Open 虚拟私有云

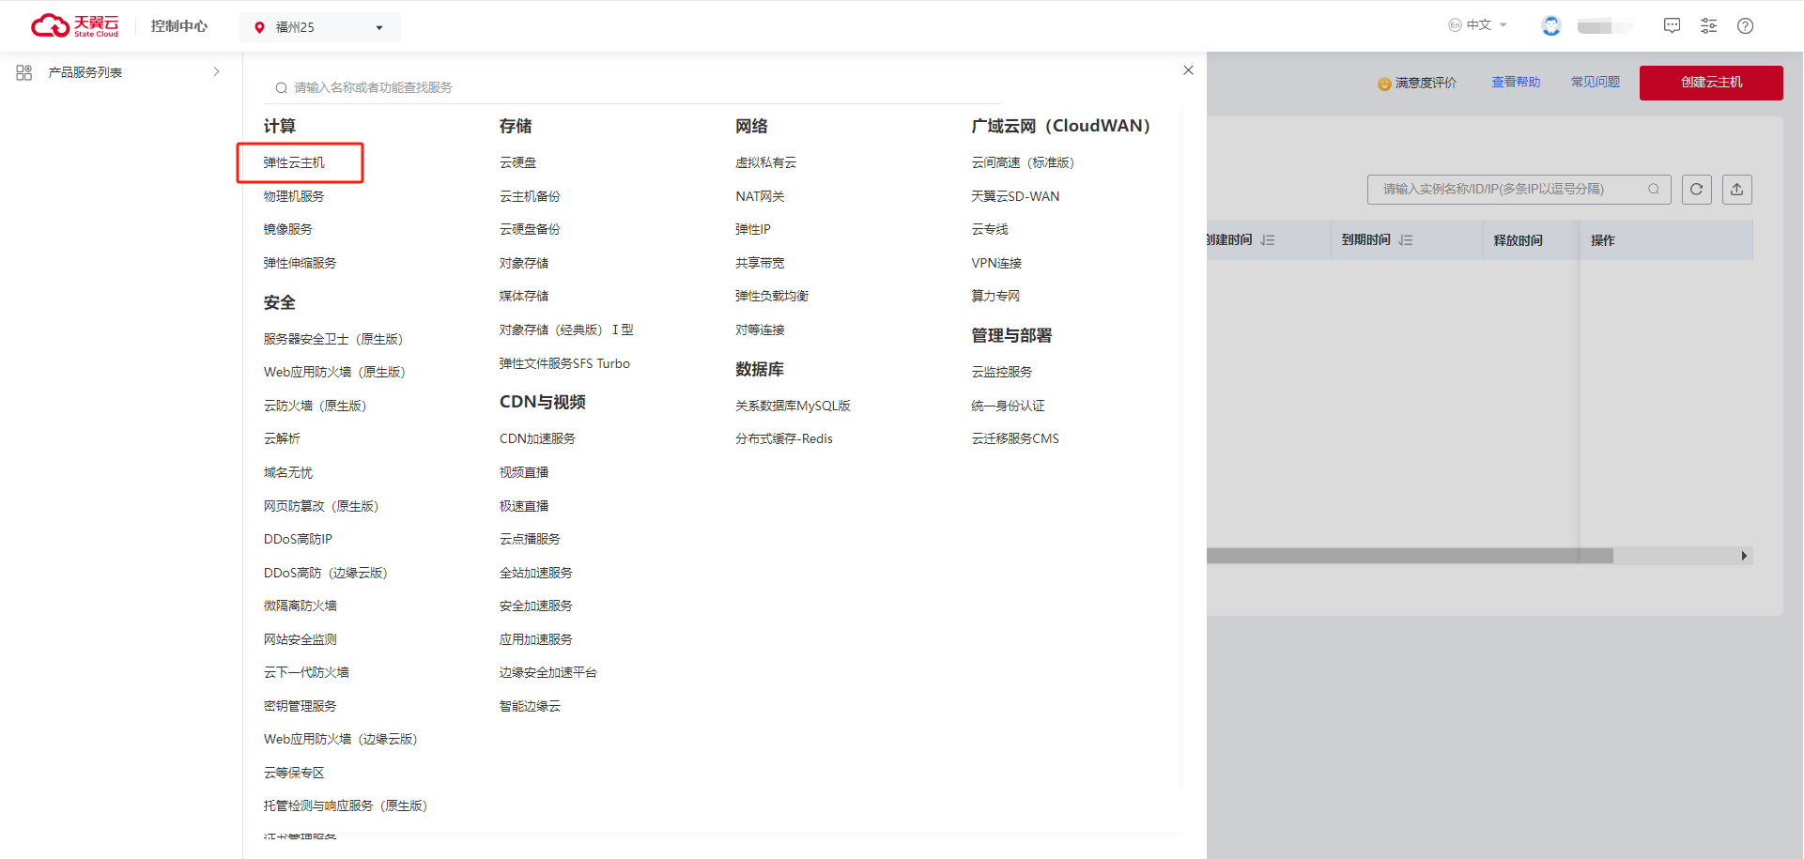coord(765,162)
